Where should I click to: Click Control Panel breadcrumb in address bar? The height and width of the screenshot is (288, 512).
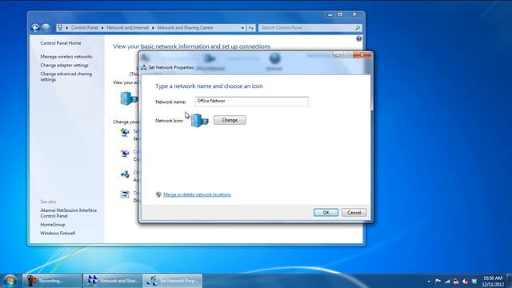(85, 28)
